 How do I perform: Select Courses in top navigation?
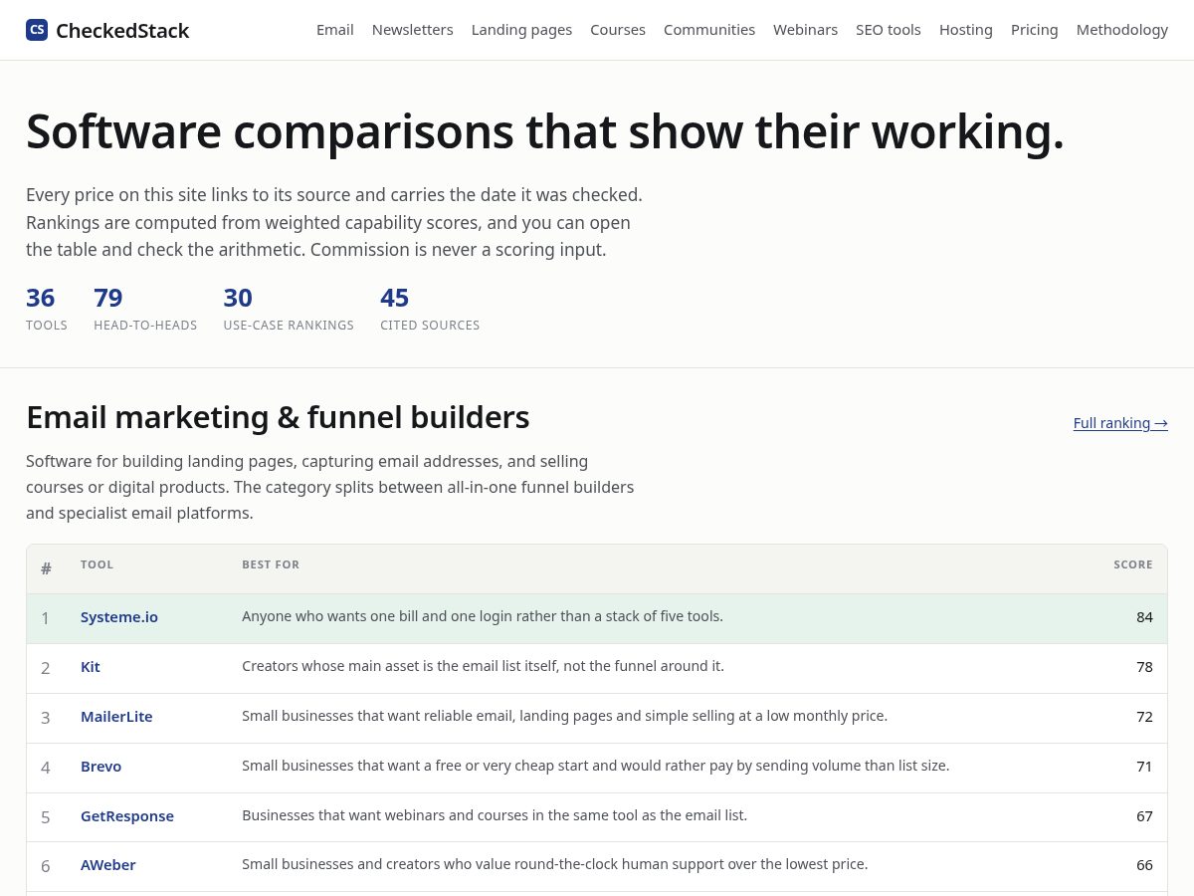[x=618, y=30]
